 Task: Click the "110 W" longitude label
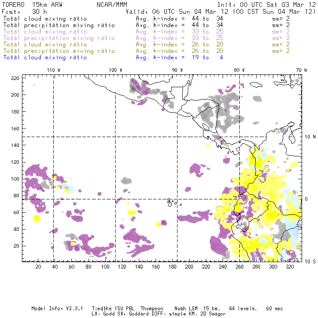point(54,70)
